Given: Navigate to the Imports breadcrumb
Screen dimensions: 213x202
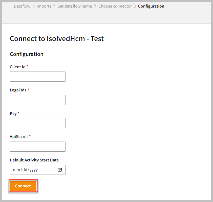Looking at the screenshot, I should click(44, 6).
